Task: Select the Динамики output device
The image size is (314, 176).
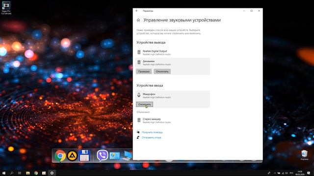Action: coord(173,63)
